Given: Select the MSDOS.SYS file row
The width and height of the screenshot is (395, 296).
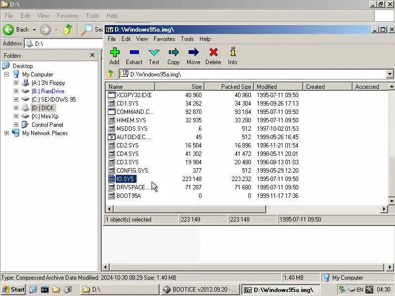Looking at the screenshot, I should point(203,129).
